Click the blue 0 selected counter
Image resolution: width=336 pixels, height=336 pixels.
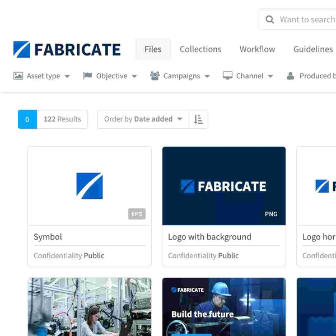(27, 119)
